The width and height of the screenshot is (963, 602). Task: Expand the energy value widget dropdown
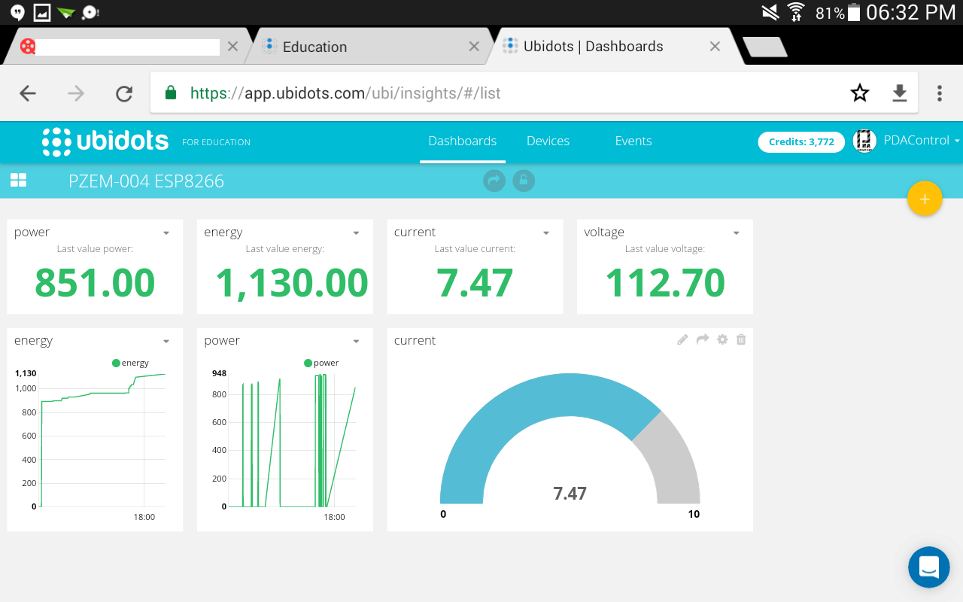(x=357, y=233)
